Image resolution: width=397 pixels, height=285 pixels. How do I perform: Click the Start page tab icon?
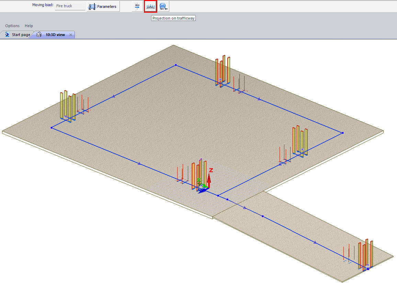click(7, 35)
